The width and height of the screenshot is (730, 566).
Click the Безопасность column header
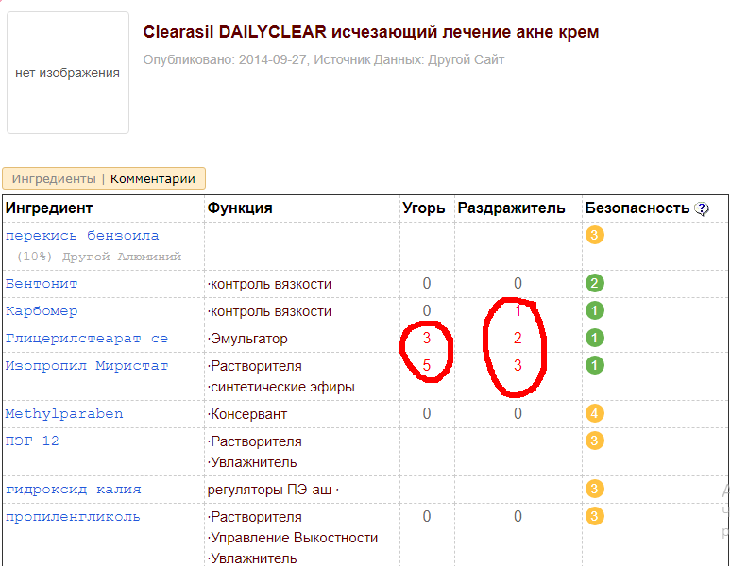637,208
